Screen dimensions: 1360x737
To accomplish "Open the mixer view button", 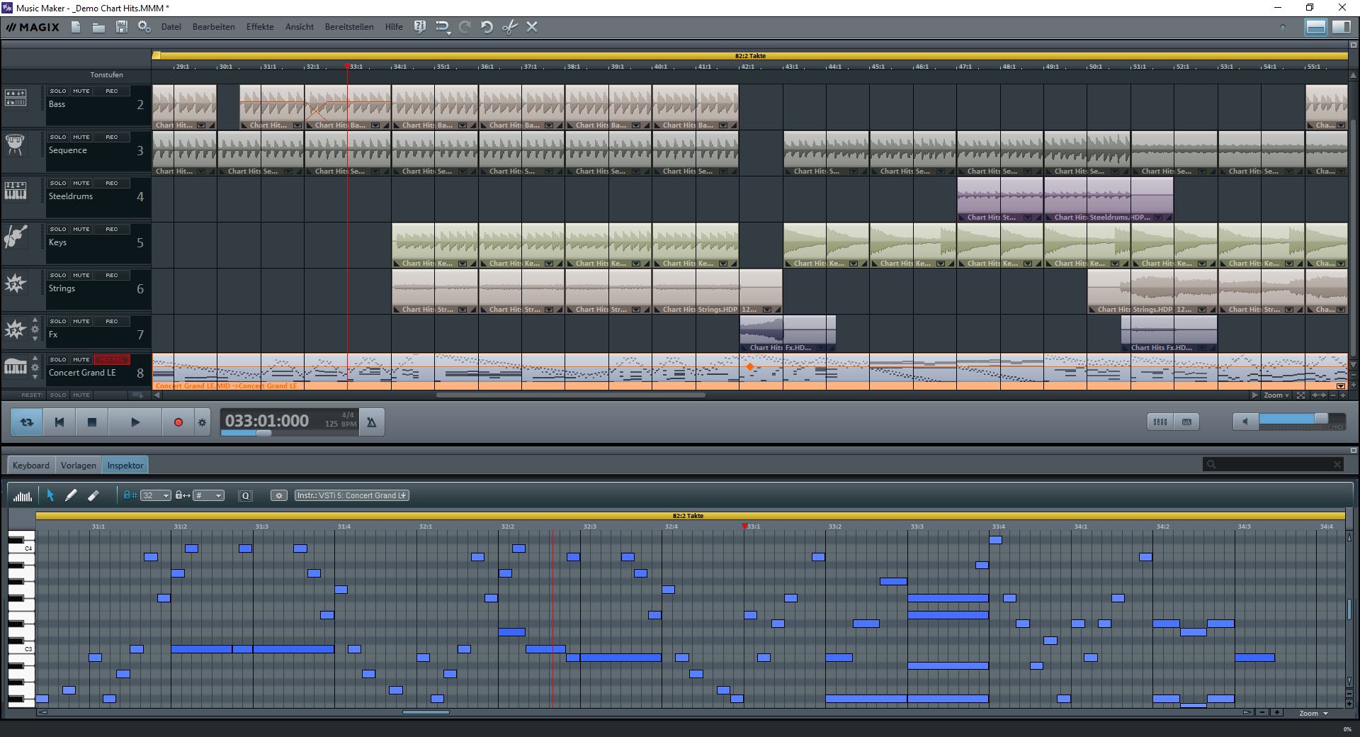I will click(x=1160, y=422).
